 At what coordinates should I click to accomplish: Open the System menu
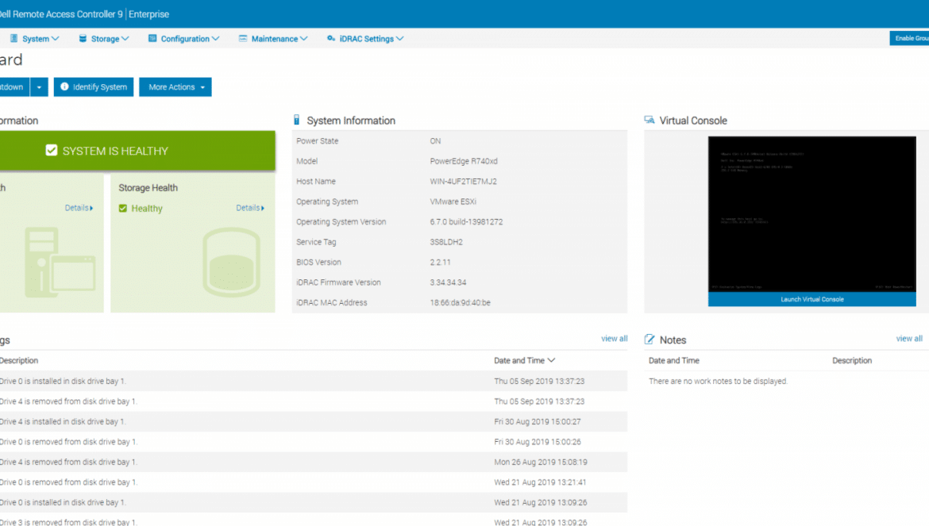pos(35,38)
